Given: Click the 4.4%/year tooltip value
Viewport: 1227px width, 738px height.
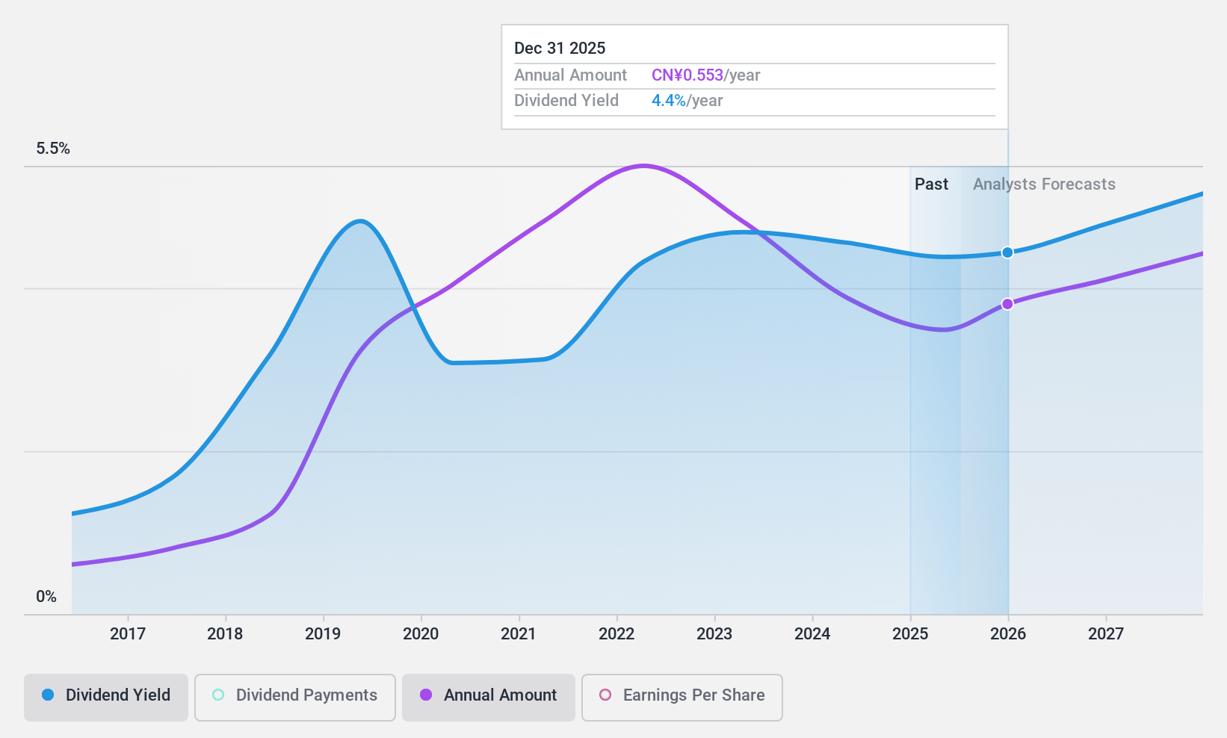Looking at the screenshot, I should pos(687,101).
